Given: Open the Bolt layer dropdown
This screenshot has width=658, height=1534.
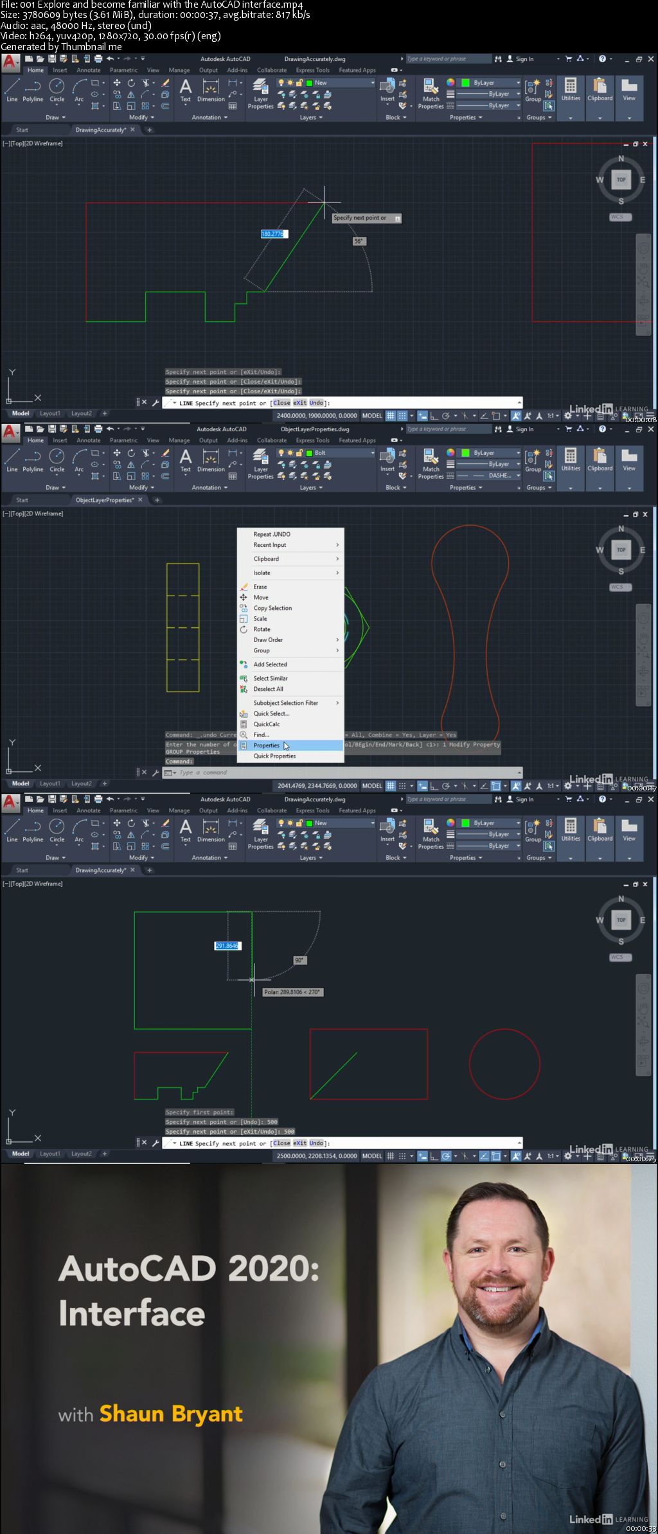Looking at the screenshot, I should coord(372,453).
